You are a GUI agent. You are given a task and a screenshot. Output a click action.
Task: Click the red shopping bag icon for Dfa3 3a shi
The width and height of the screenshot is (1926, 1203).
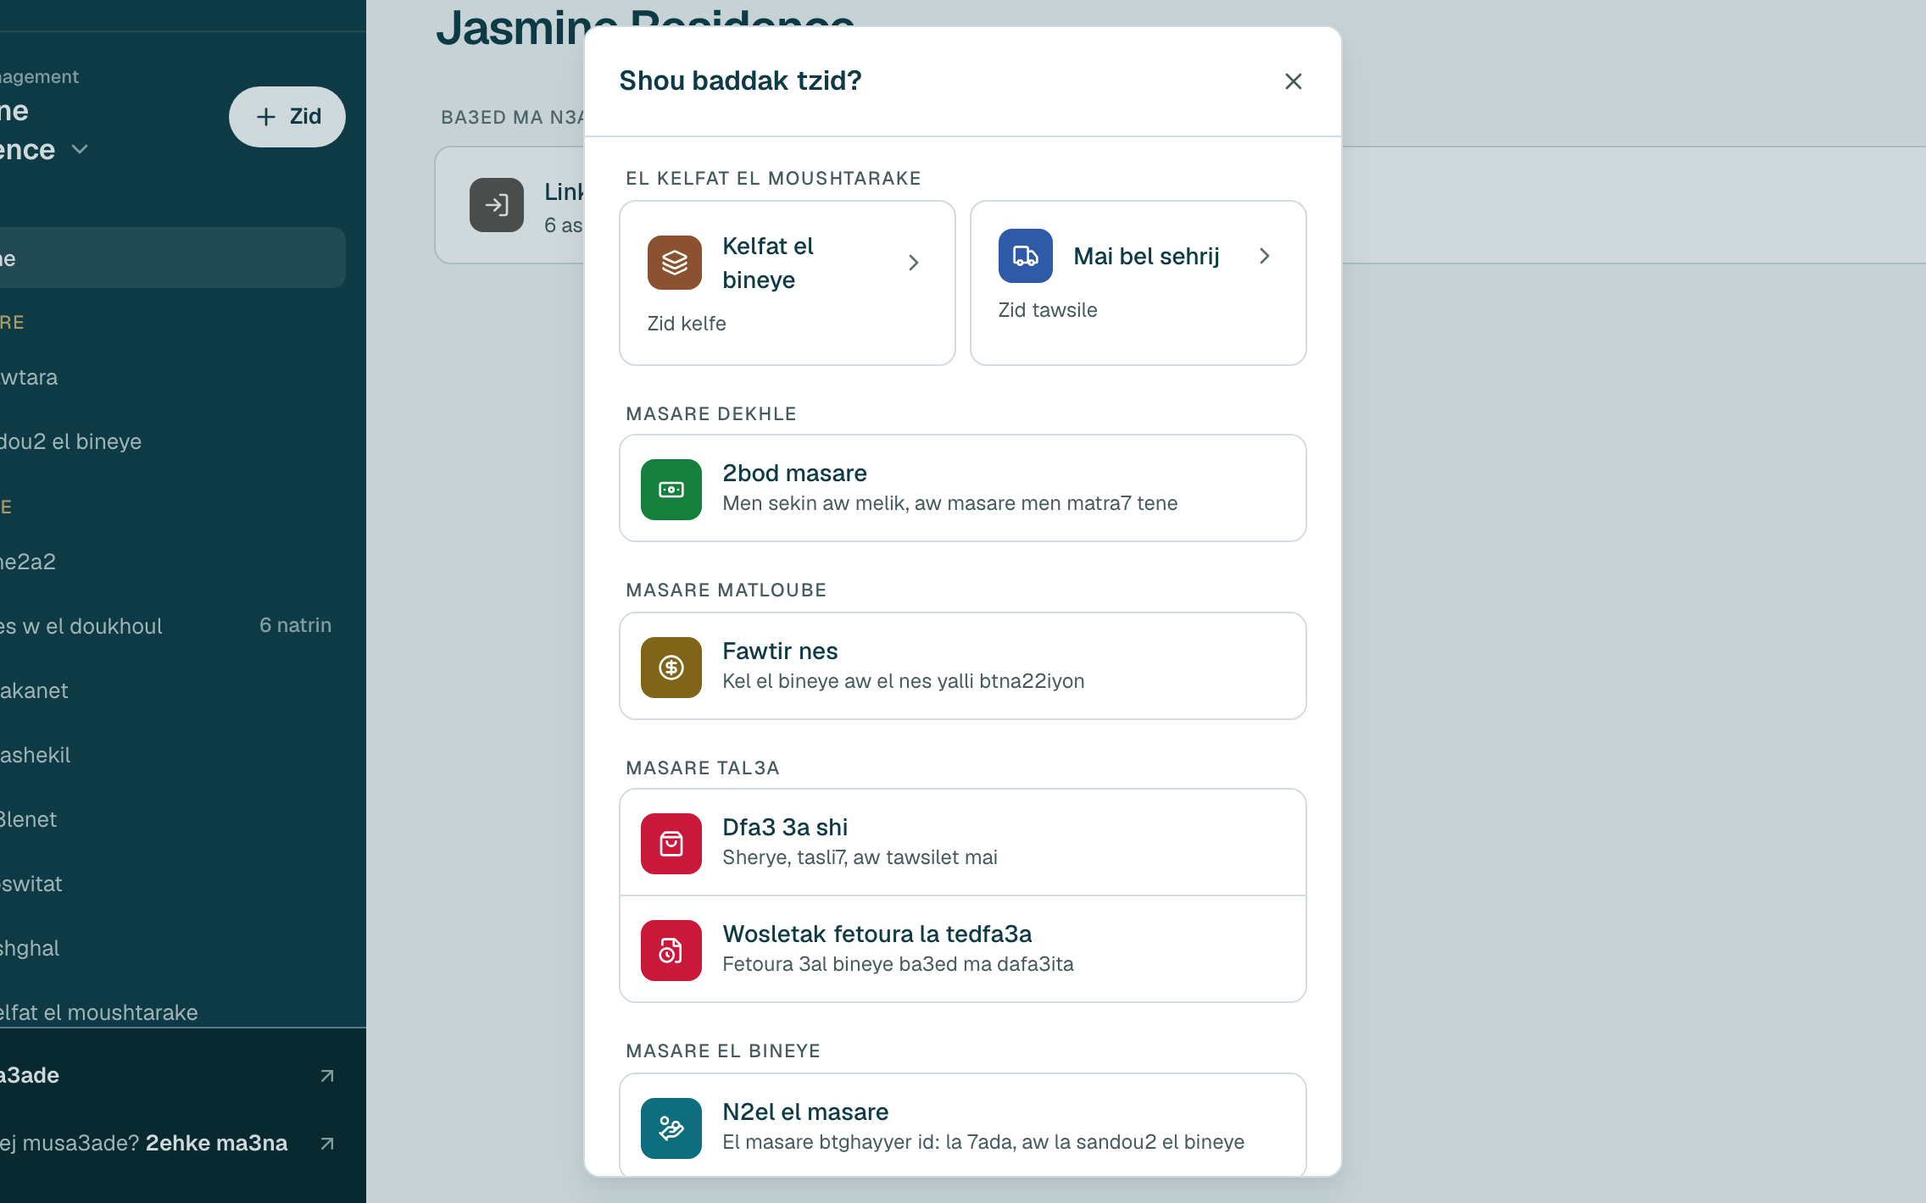click(671, 844)
